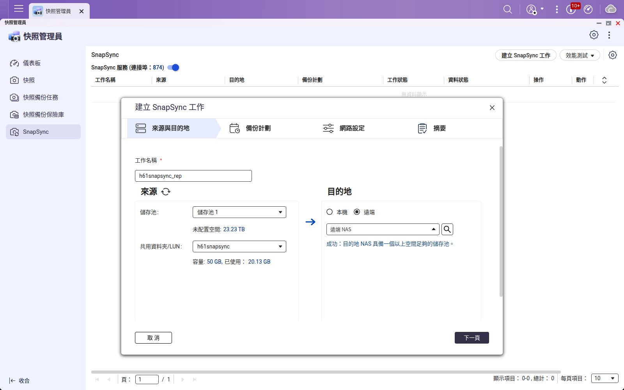Click the column sort arrows icon
This screenshot has height=390, width=624.
tap(604, 80)
